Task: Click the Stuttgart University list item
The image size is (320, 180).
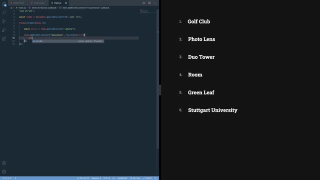Action: tap(212, 110)
